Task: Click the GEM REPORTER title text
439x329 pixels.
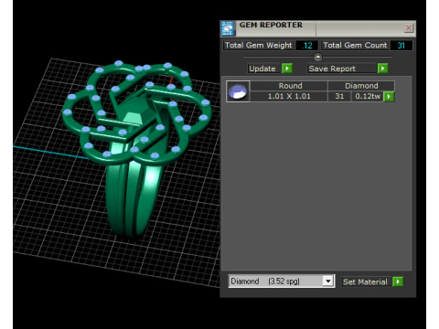Action: [x=271, y=25]
